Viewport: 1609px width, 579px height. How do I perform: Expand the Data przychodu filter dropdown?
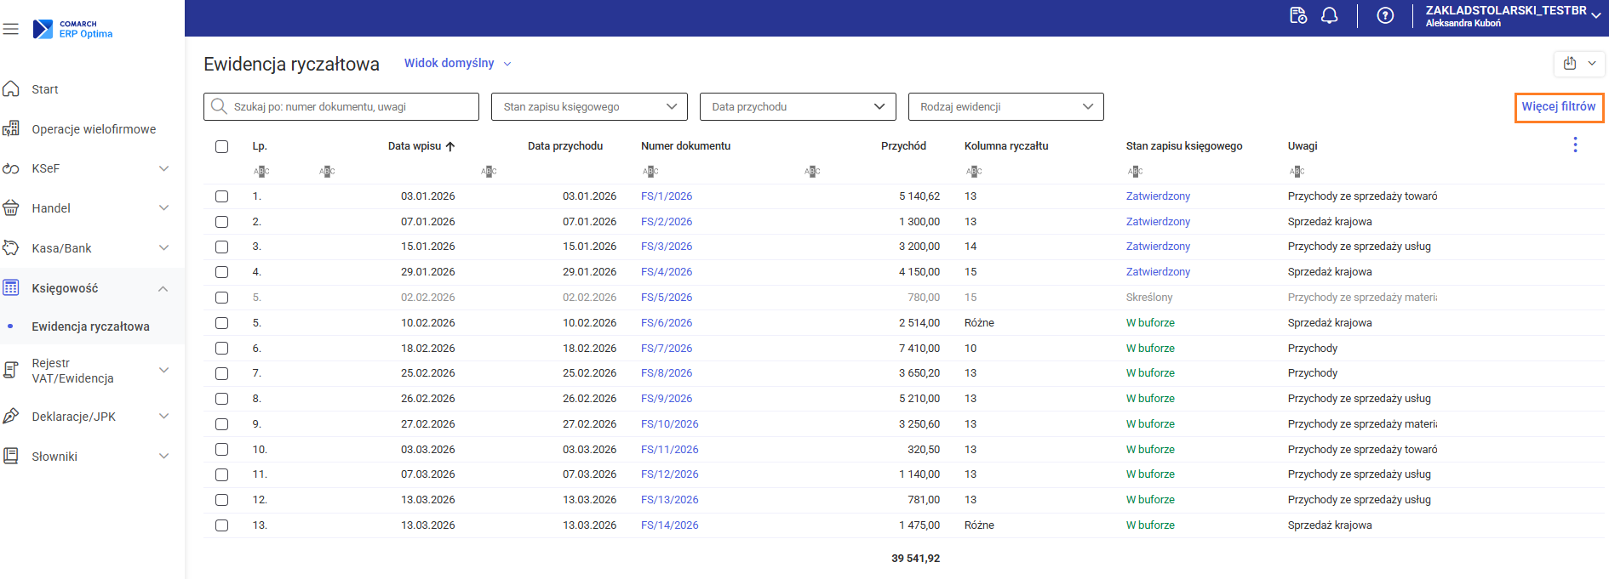tap(797, 107)
